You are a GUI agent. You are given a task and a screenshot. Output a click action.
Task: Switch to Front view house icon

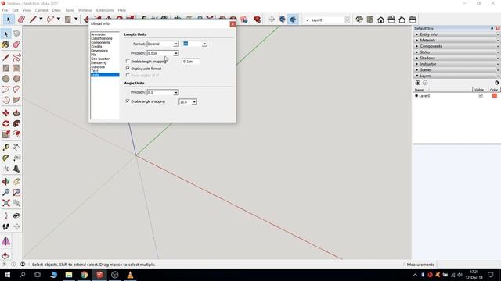coord(380,20)
